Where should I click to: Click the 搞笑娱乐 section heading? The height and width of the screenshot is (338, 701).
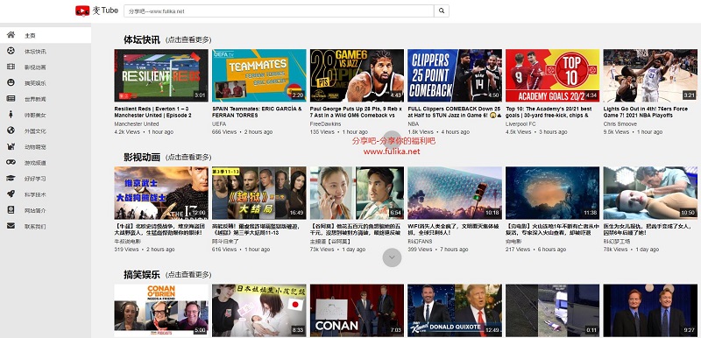tap(142, 275)
